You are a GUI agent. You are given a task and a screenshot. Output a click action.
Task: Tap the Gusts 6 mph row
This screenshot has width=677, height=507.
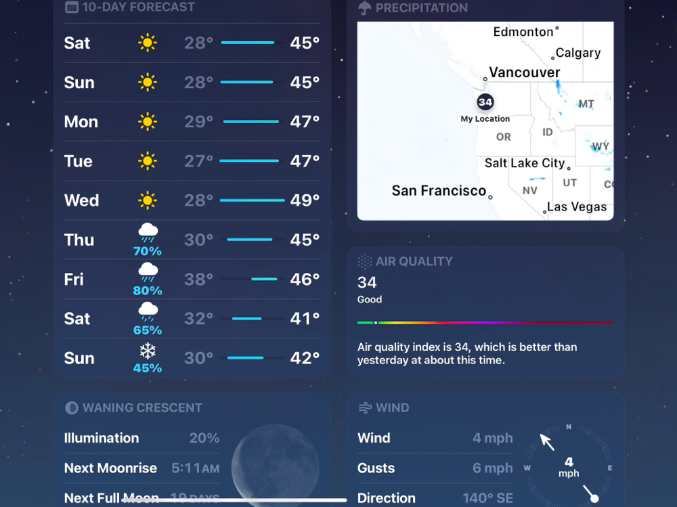point(435,468)
